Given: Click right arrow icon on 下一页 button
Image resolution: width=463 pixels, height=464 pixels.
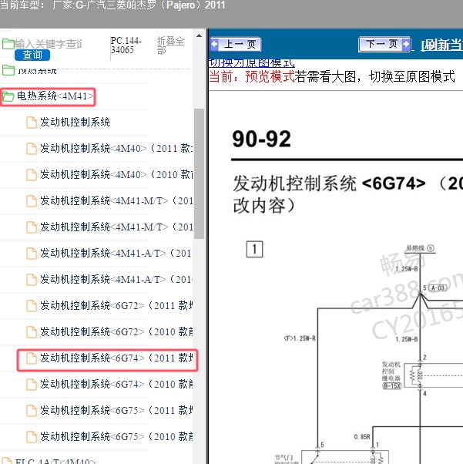Looking at the screenshot, I should coord(406,45).
